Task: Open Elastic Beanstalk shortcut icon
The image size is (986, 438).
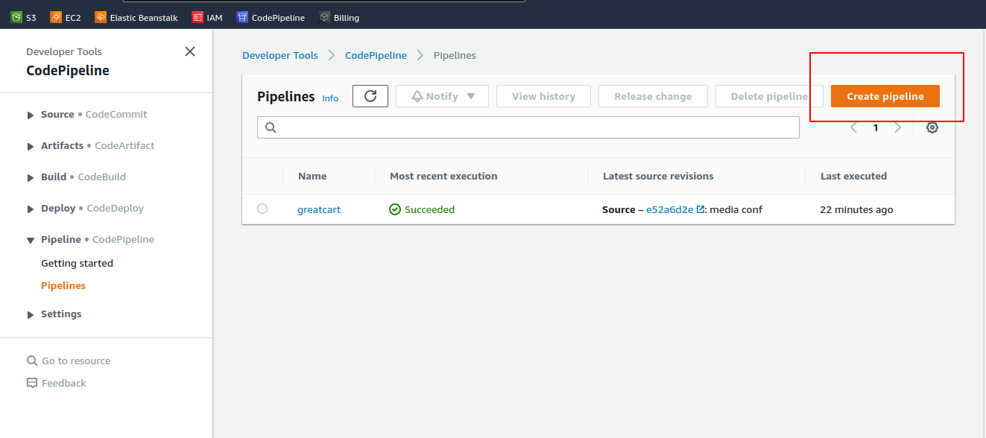Action: tap(101, 17)
